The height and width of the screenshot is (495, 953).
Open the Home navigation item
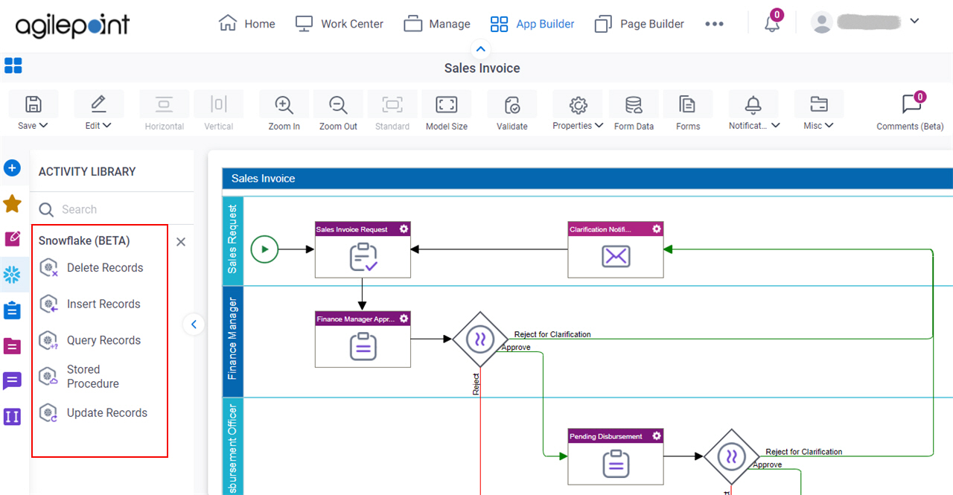[x=246, y=24]
